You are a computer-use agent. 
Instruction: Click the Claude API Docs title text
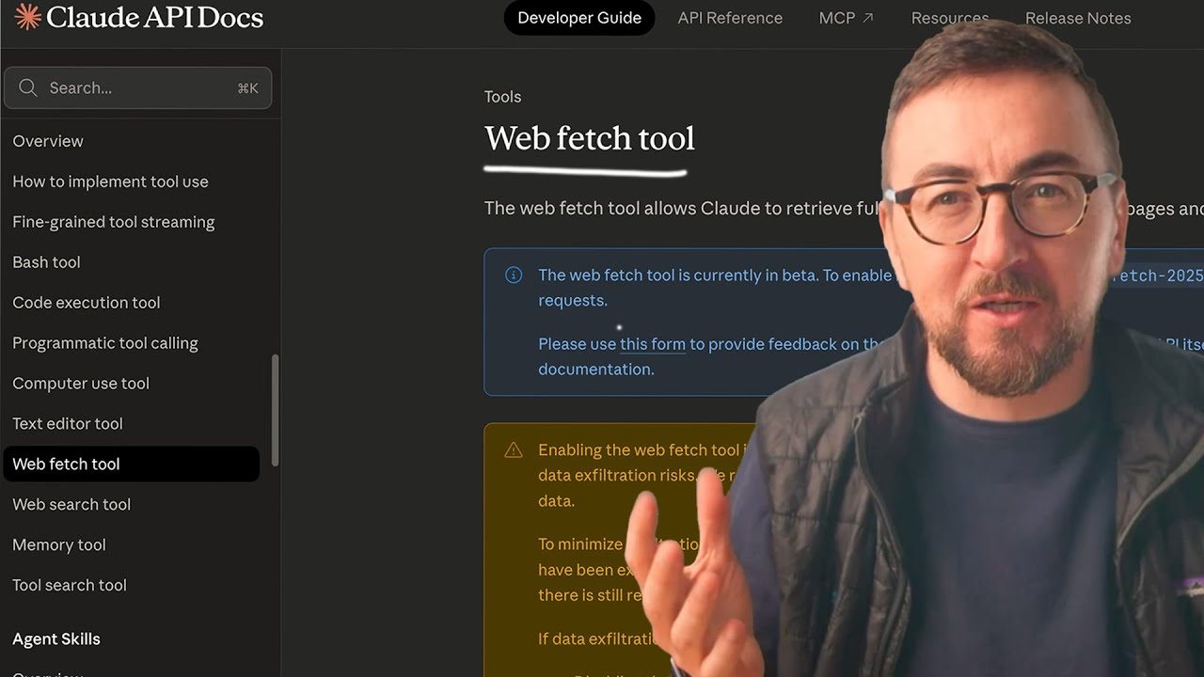point(154,17)
